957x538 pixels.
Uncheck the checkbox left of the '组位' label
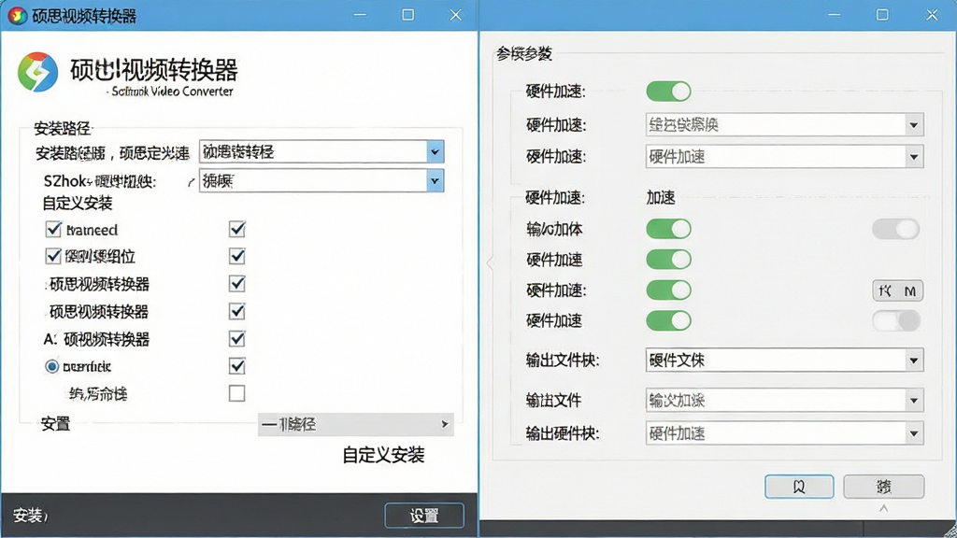tap(53, 256)
